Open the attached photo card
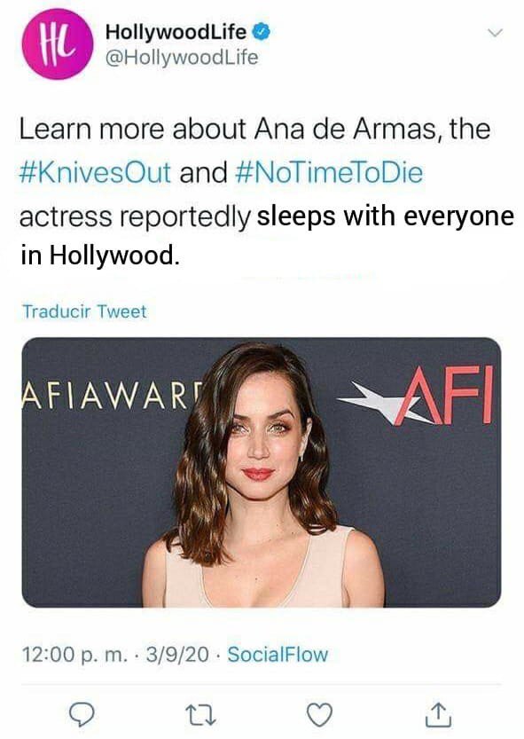The height and width of the screenshot is (739, 524). click(x=262, y=472)
